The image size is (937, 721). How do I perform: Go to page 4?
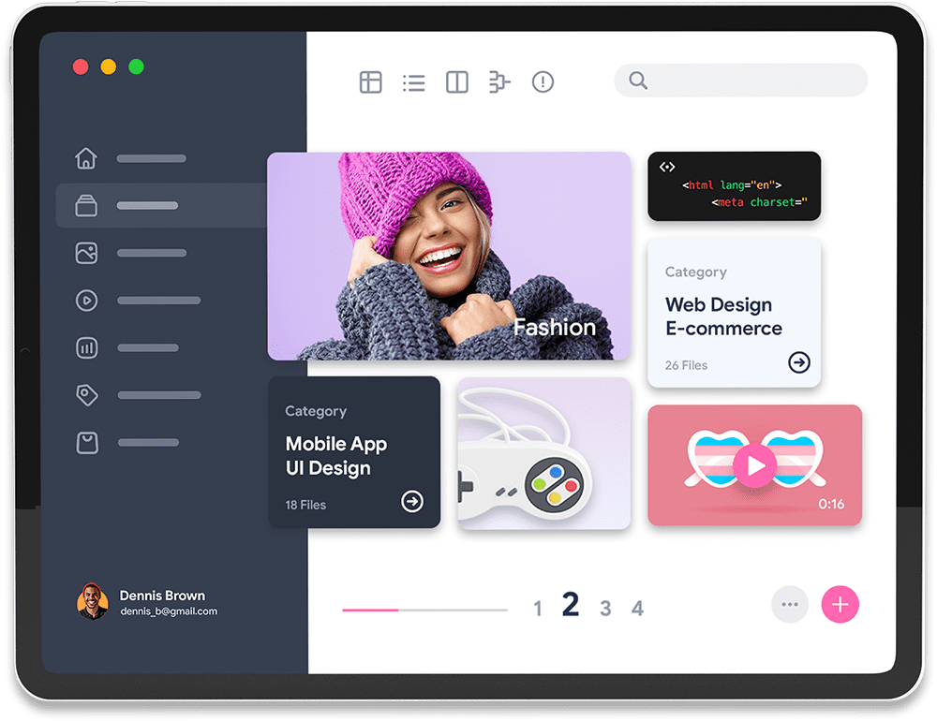[637, 609]
